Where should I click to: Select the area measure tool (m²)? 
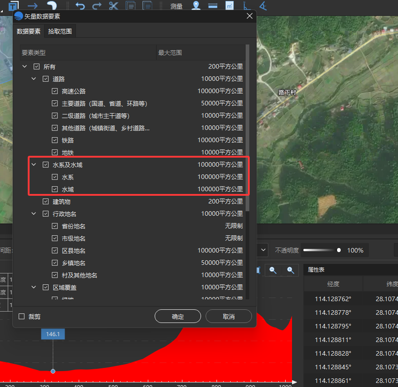229,5
